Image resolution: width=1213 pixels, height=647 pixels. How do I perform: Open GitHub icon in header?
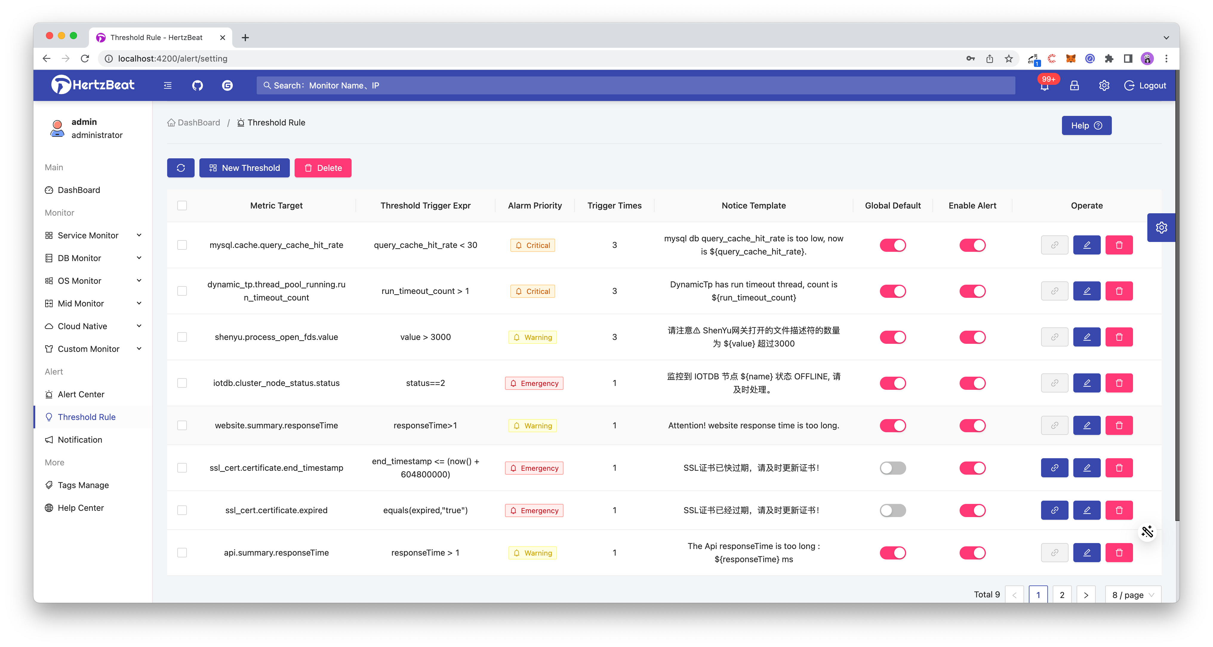click(197, 85)
